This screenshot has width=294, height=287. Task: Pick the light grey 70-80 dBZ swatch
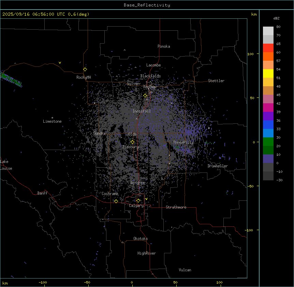click(268, 31)
